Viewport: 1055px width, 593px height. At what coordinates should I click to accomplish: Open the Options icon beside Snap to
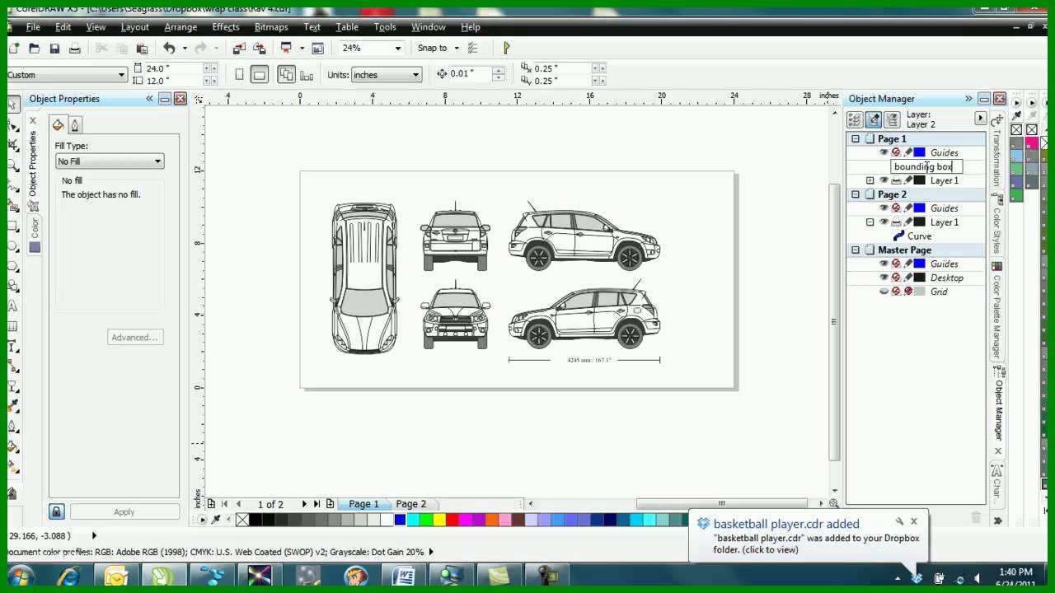pos(472,49)
